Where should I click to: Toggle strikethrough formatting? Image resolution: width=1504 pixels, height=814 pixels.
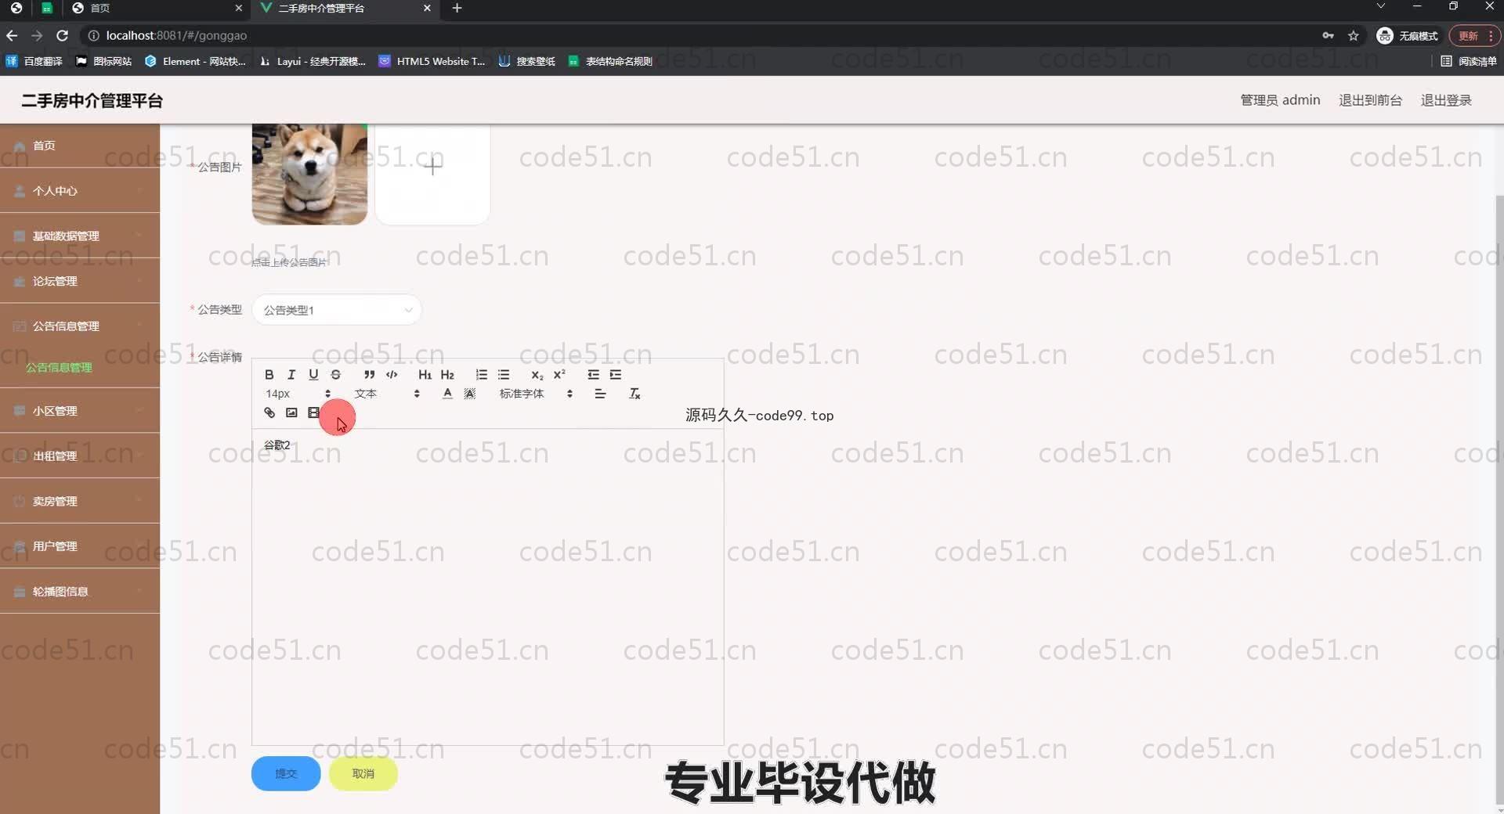(335, 375)
